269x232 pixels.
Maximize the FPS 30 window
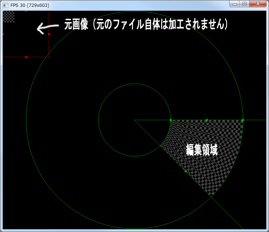[x=244, y=4]
